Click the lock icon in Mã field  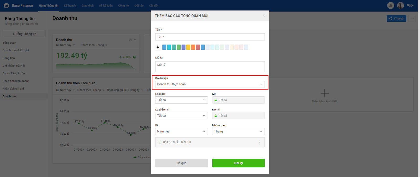(x=216, y=100)
